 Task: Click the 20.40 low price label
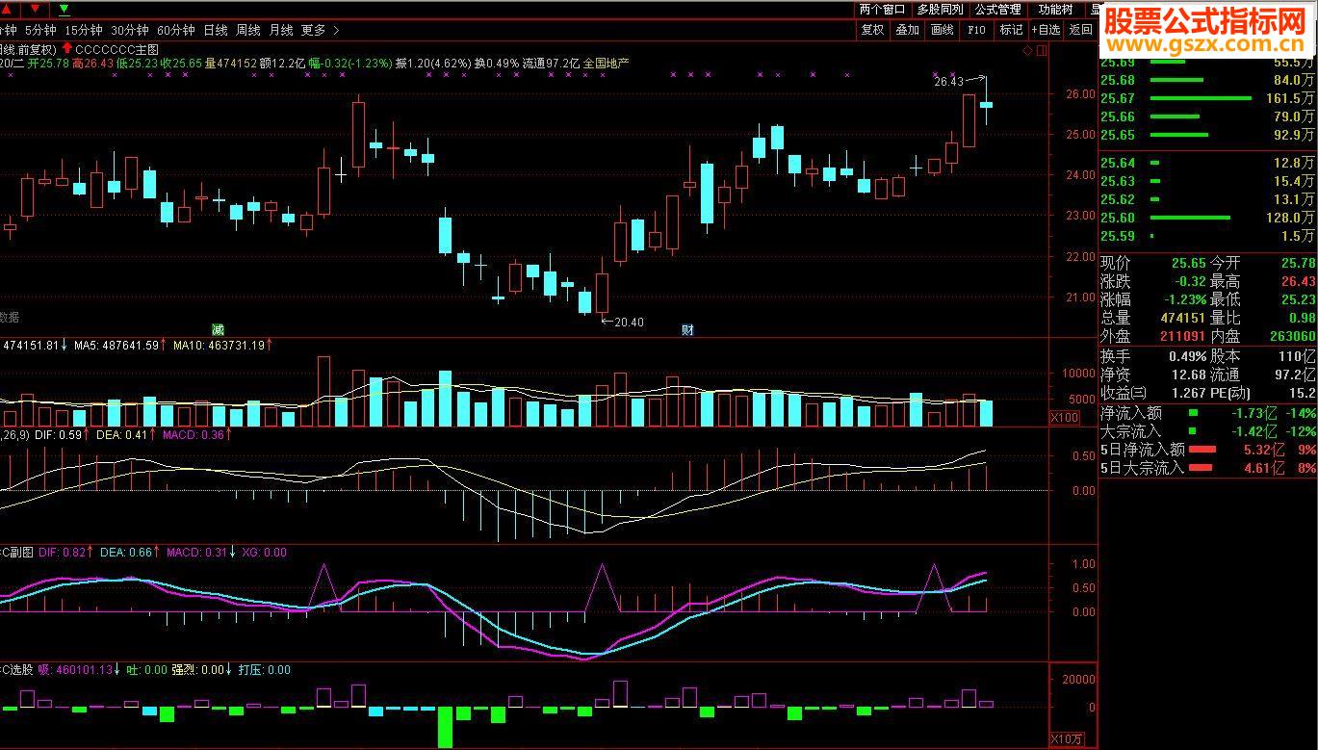[x=628, y=323]
